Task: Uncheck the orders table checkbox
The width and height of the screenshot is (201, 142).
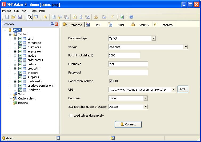Action: 20,64
